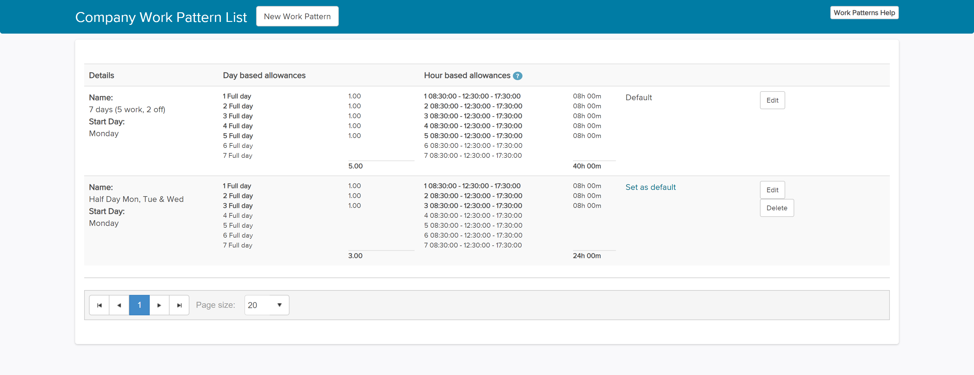This screenshot has height=375, width=974.
Task: Click the '7 days (5 work, 2 off)' name
Action: [127, 109]
